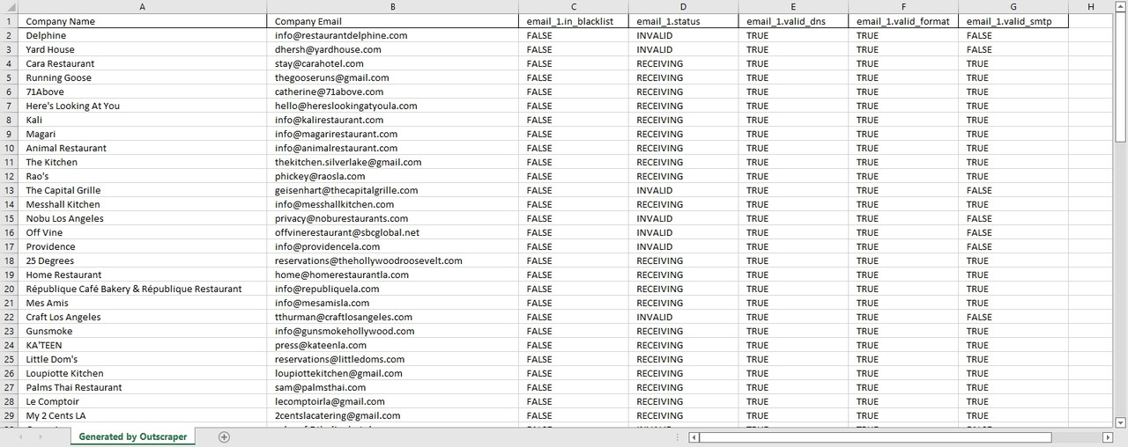Select the Gunsmoke cell
Screen dimensions: 1128x447
coord(144,331)
